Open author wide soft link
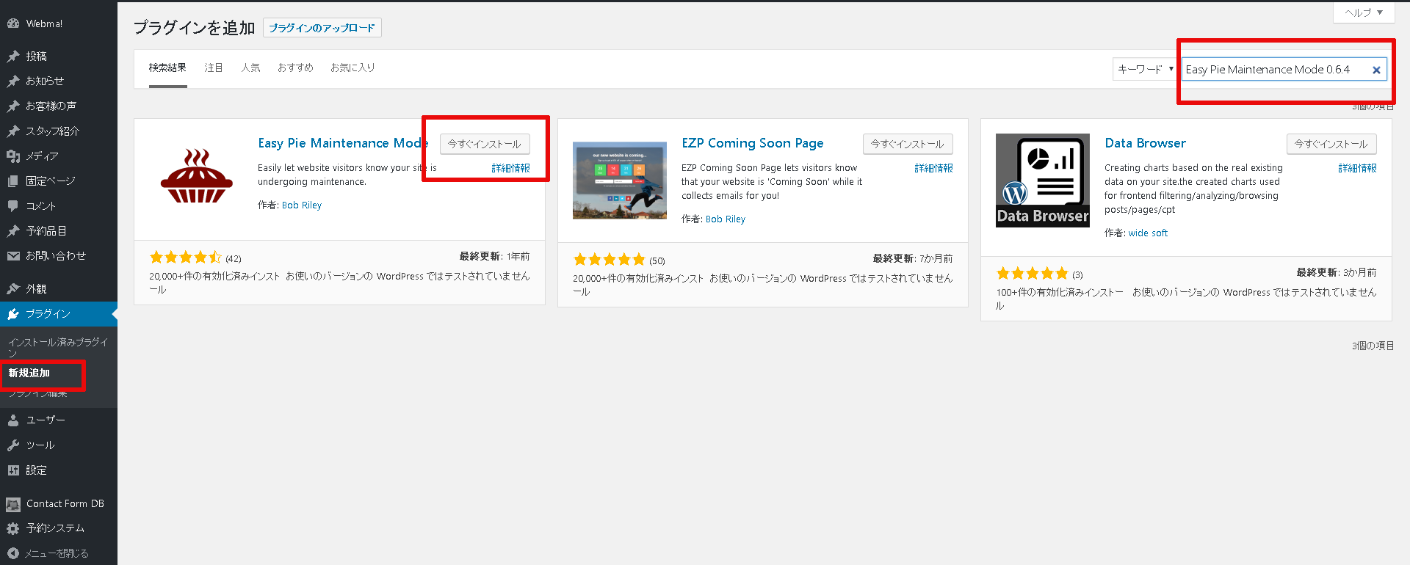Screen dimensions: 1410x565 pos(1148,233)
